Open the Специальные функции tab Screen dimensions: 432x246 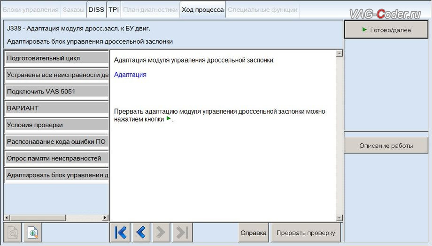pos(262,10)
